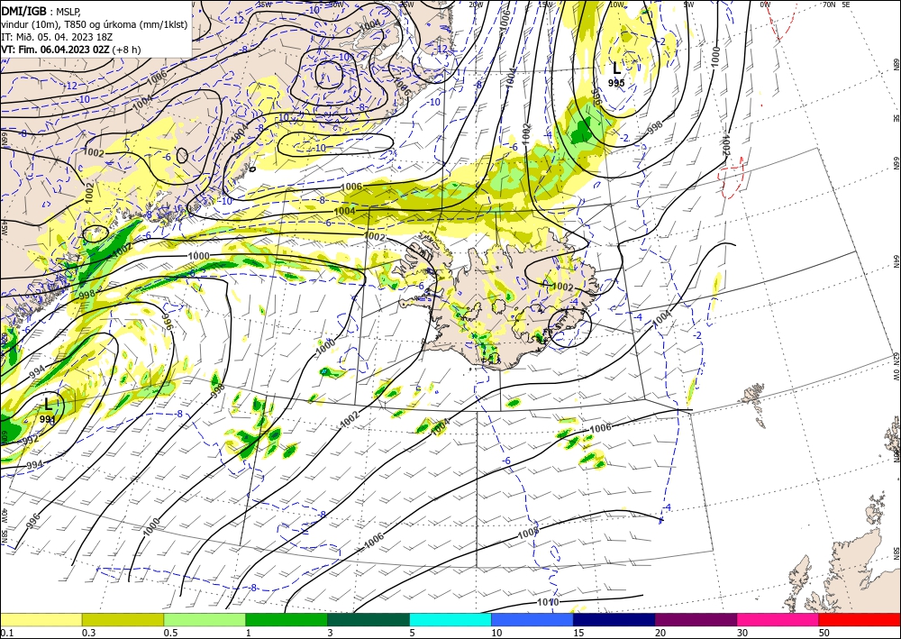Click the light green 0.5 legend swatch
Viewport: 901px width, 639px height.
(205, 619)
